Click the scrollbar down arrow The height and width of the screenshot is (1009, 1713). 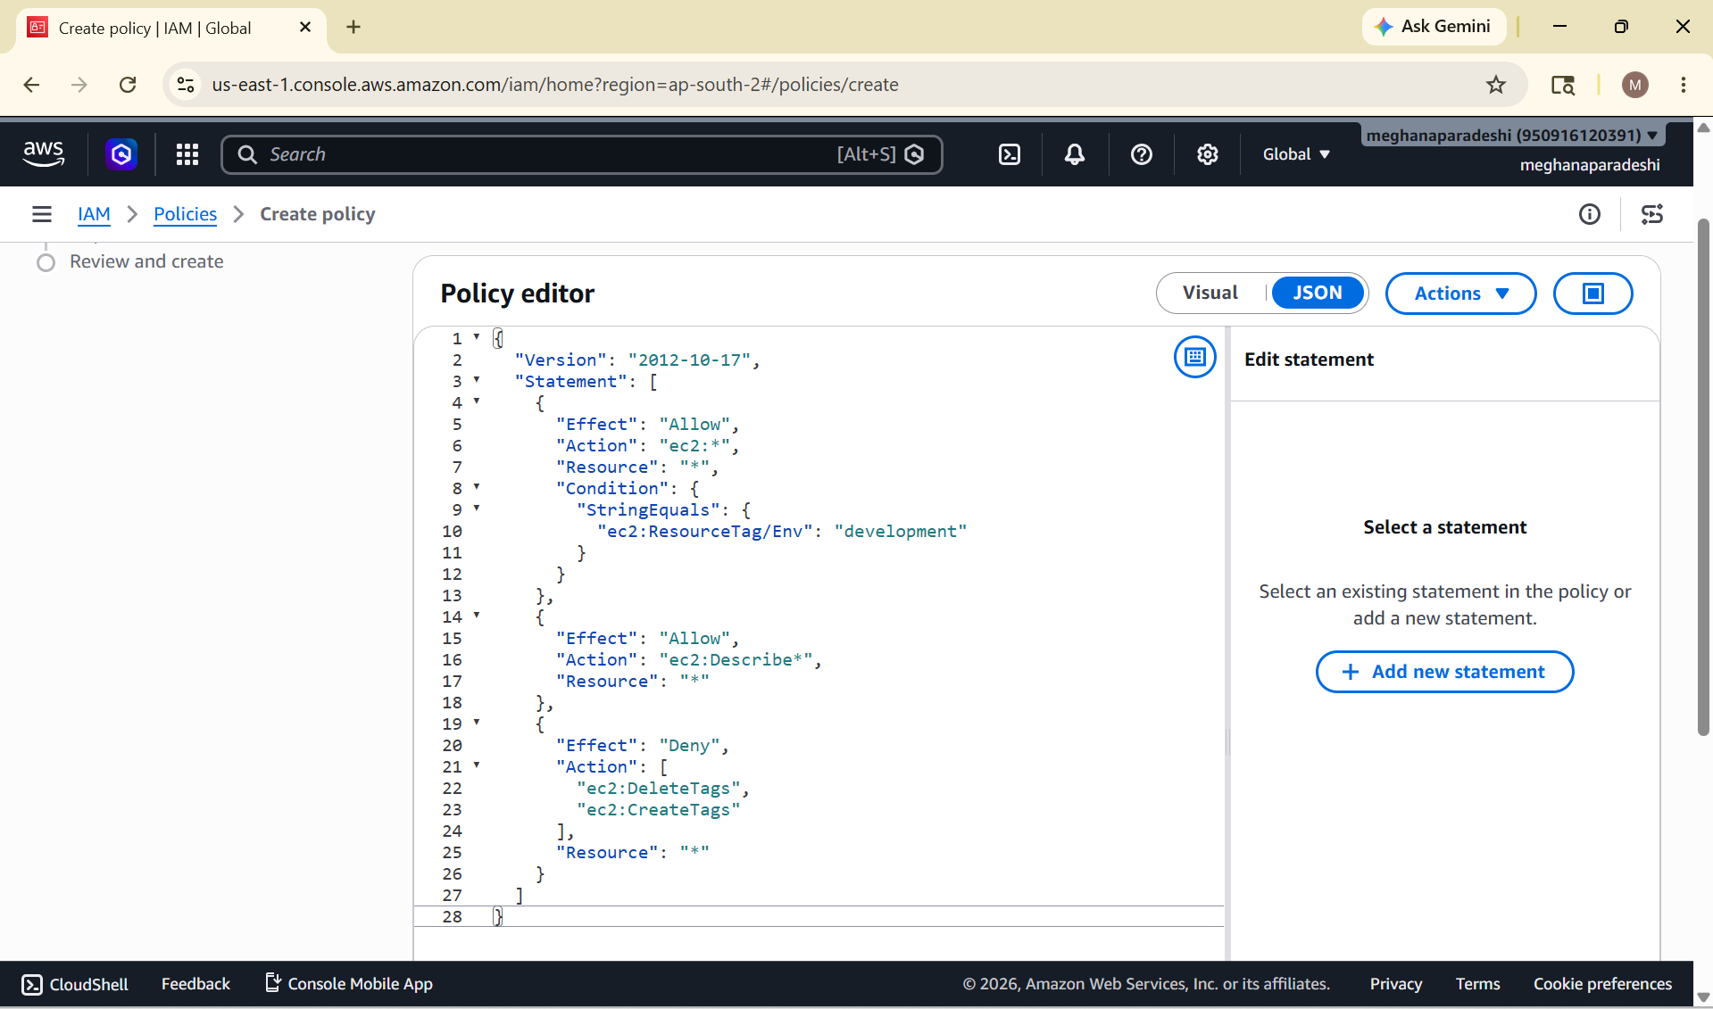click(1703, 997)
